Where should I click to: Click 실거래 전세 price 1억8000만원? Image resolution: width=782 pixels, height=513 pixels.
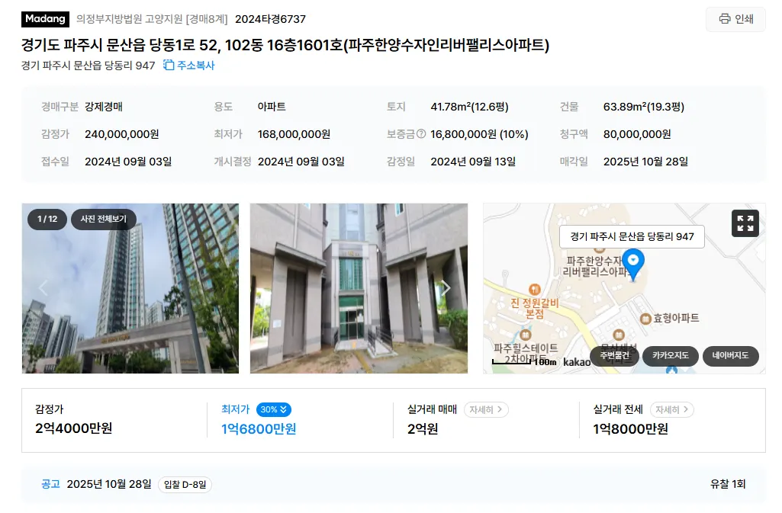(630, 429)
